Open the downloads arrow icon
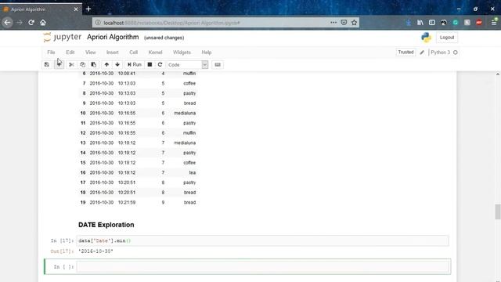The width and height of the screenshot is (501, 282). click(409, 23)
